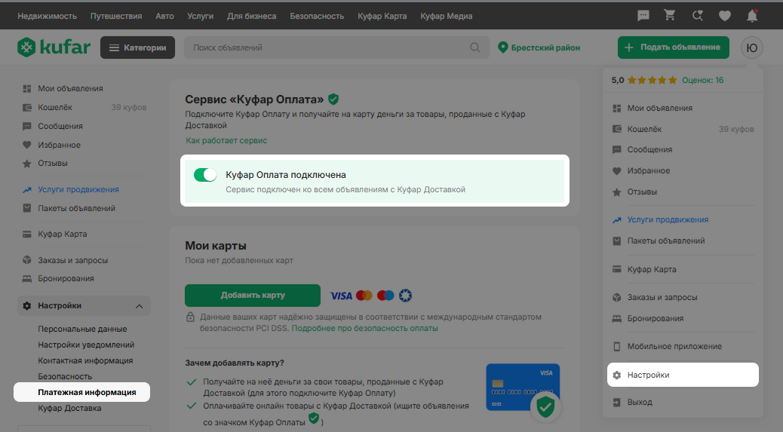Open favorites heart icon in top bar

tap(725, 16)
